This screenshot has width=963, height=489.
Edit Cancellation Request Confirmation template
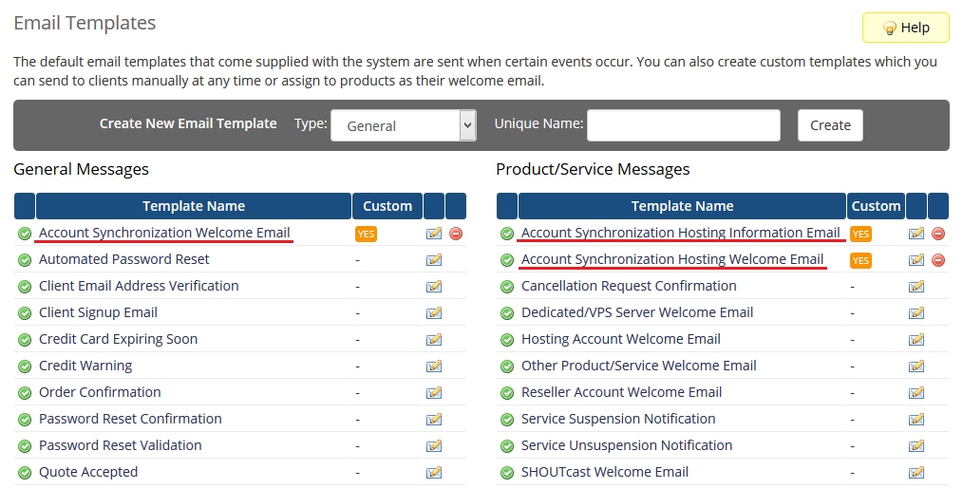pos(916,286)
